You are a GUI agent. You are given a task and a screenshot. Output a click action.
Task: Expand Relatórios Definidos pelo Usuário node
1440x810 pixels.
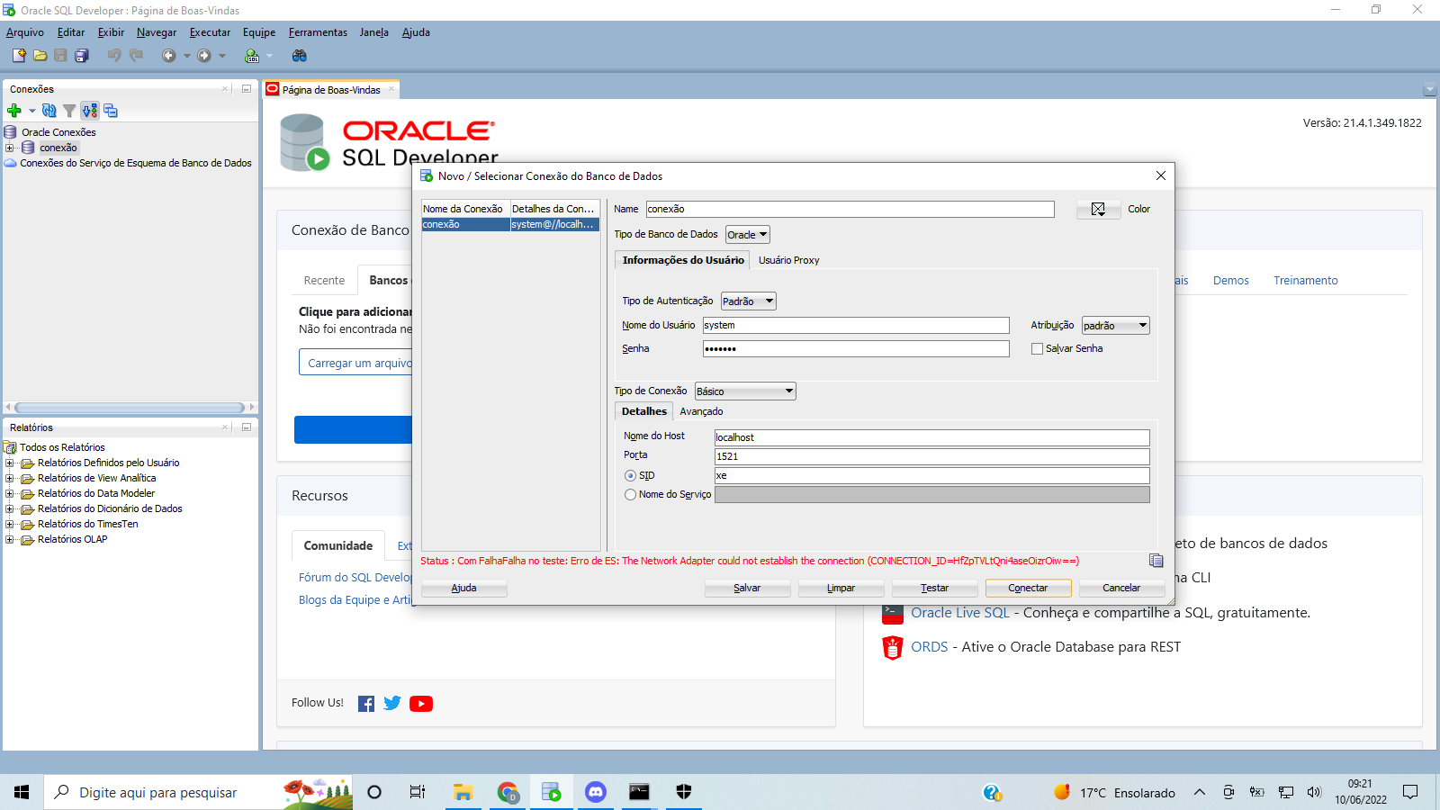pyautogui.click(x=10, y=463)
